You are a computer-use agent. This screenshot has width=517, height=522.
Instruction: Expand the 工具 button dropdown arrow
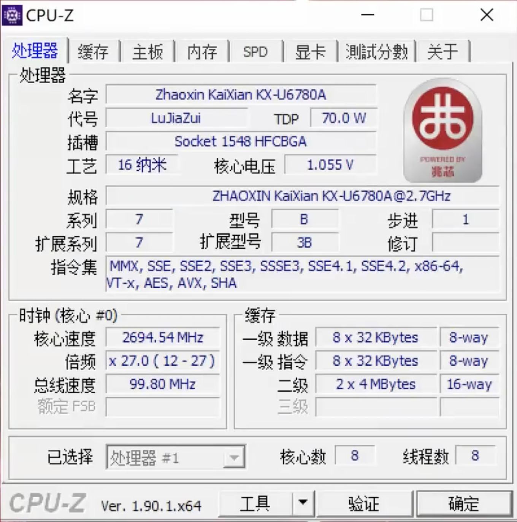pos(303,503)
